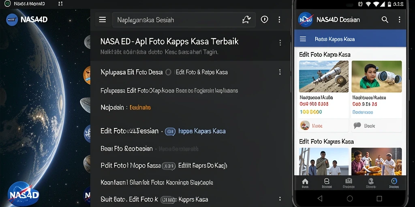Select the NASA ED - Apl Foto Kapps Kasa Terbaik heading
Image resolution: width=415 pixels, height=207 pixels.
pyautogui.click(x=169, y=42)
